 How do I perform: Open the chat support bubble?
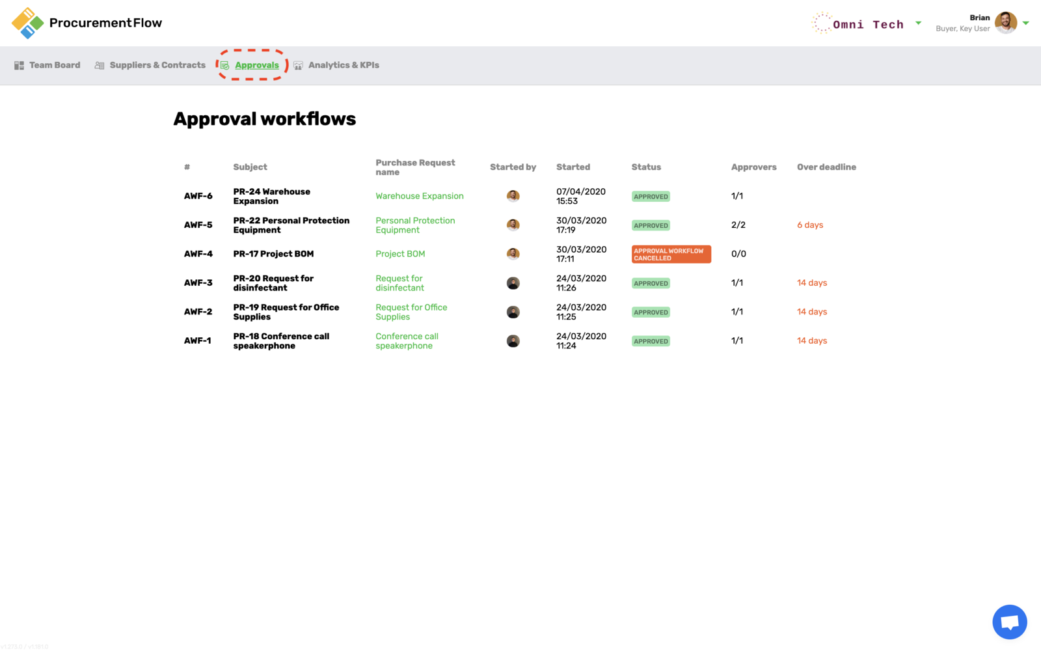point(1009,622)
